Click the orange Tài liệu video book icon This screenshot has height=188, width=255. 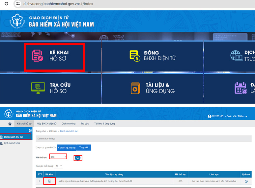click(x=135, y=88)
